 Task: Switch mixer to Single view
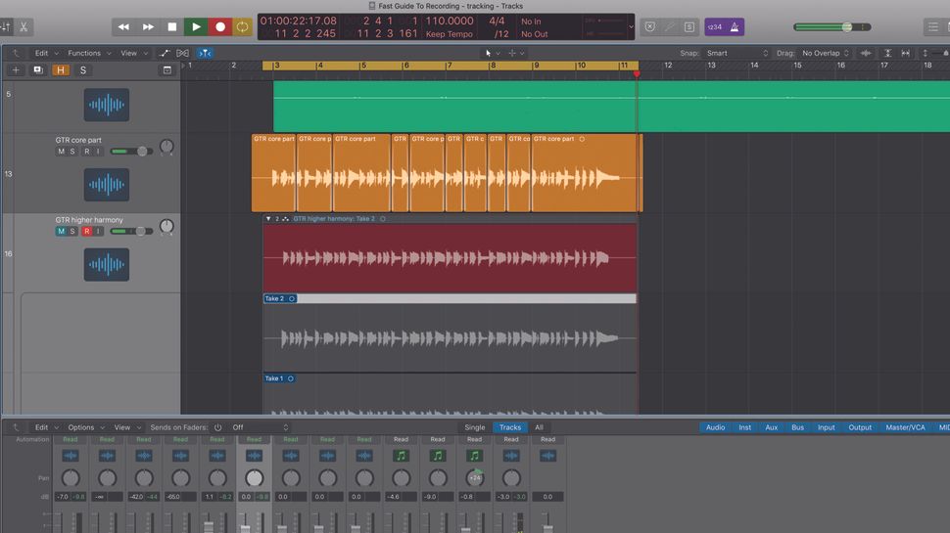click(474, 427)
